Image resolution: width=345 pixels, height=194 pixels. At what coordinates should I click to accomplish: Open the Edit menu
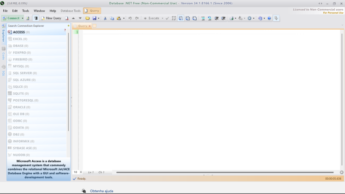tap(15, 11)
